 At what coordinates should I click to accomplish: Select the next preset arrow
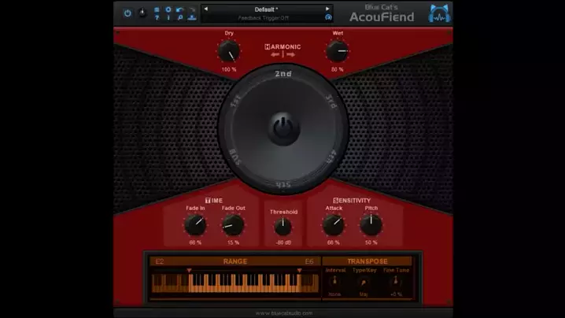click(328, 9)
